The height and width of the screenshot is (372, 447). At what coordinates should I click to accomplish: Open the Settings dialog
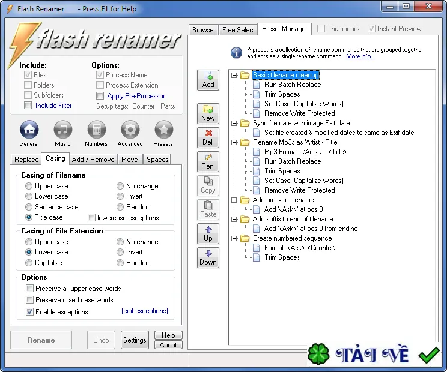135,340
